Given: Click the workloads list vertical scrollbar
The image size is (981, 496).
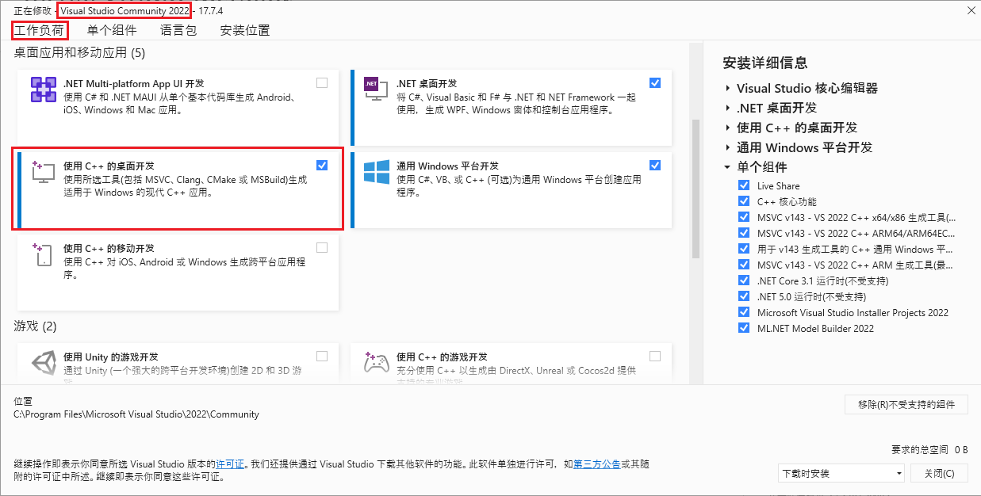Looking at the screenshot, I should 696,189.
